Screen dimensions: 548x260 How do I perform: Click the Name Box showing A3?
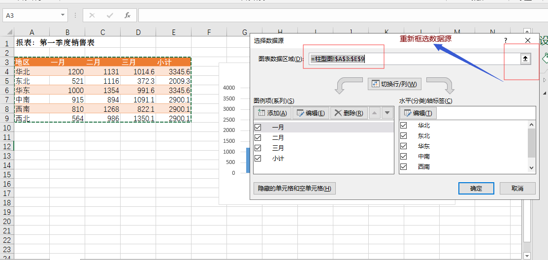pyautogui.click(x=31, y=15)
